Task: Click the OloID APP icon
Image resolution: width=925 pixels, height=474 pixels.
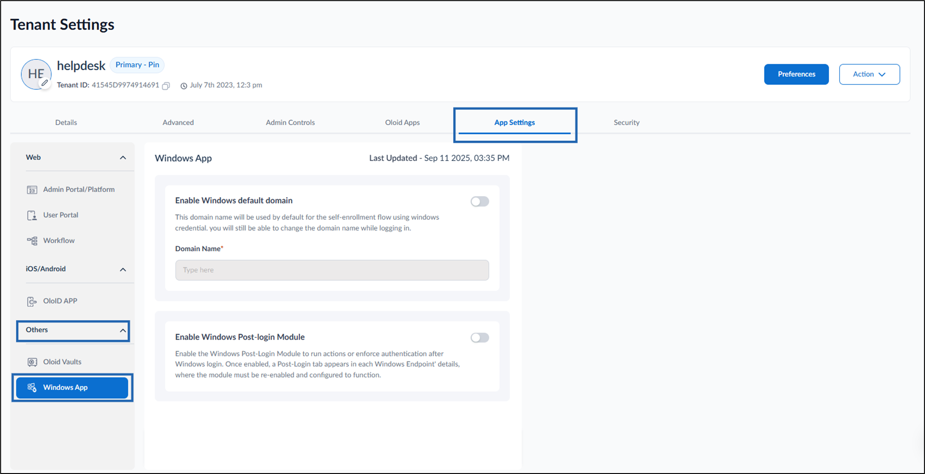Action: [32, 301]
